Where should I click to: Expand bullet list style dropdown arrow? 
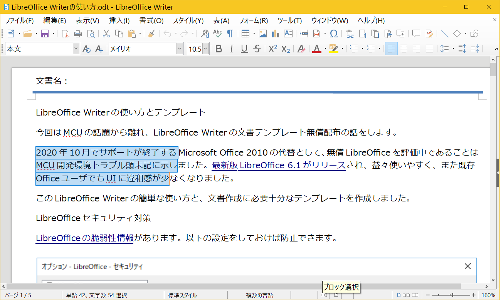click(x=362, y=49)
